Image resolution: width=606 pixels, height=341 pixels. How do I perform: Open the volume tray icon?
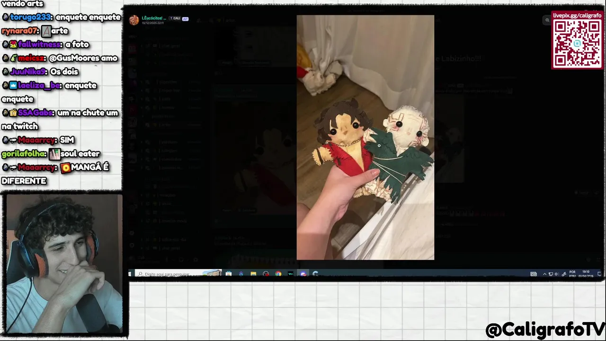557,274
